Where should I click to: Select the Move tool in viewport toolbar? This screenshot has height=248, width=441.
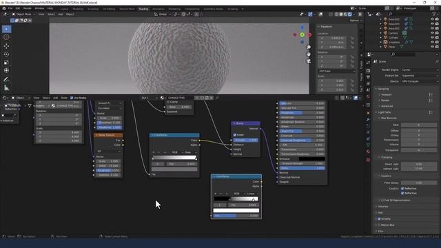coord(6,46)
